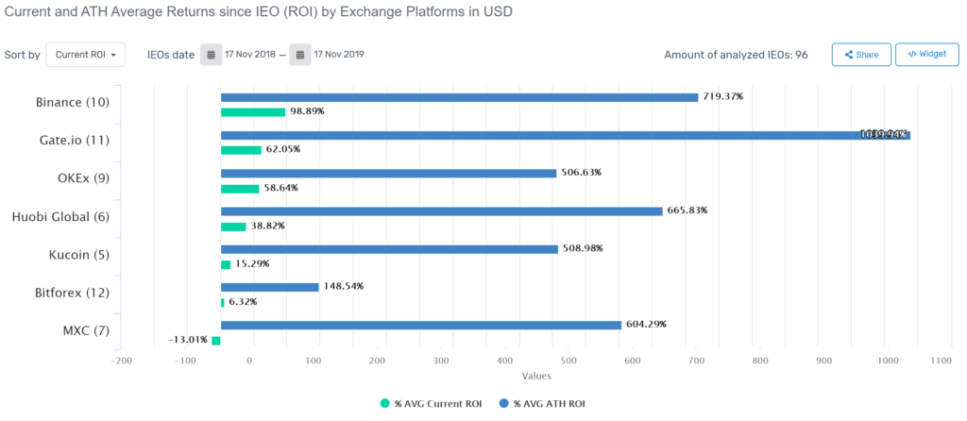The height and width of the screenshot is (421, 967).
Task: Click the Gate.io current ROI green bar
Action: (241, 150)
